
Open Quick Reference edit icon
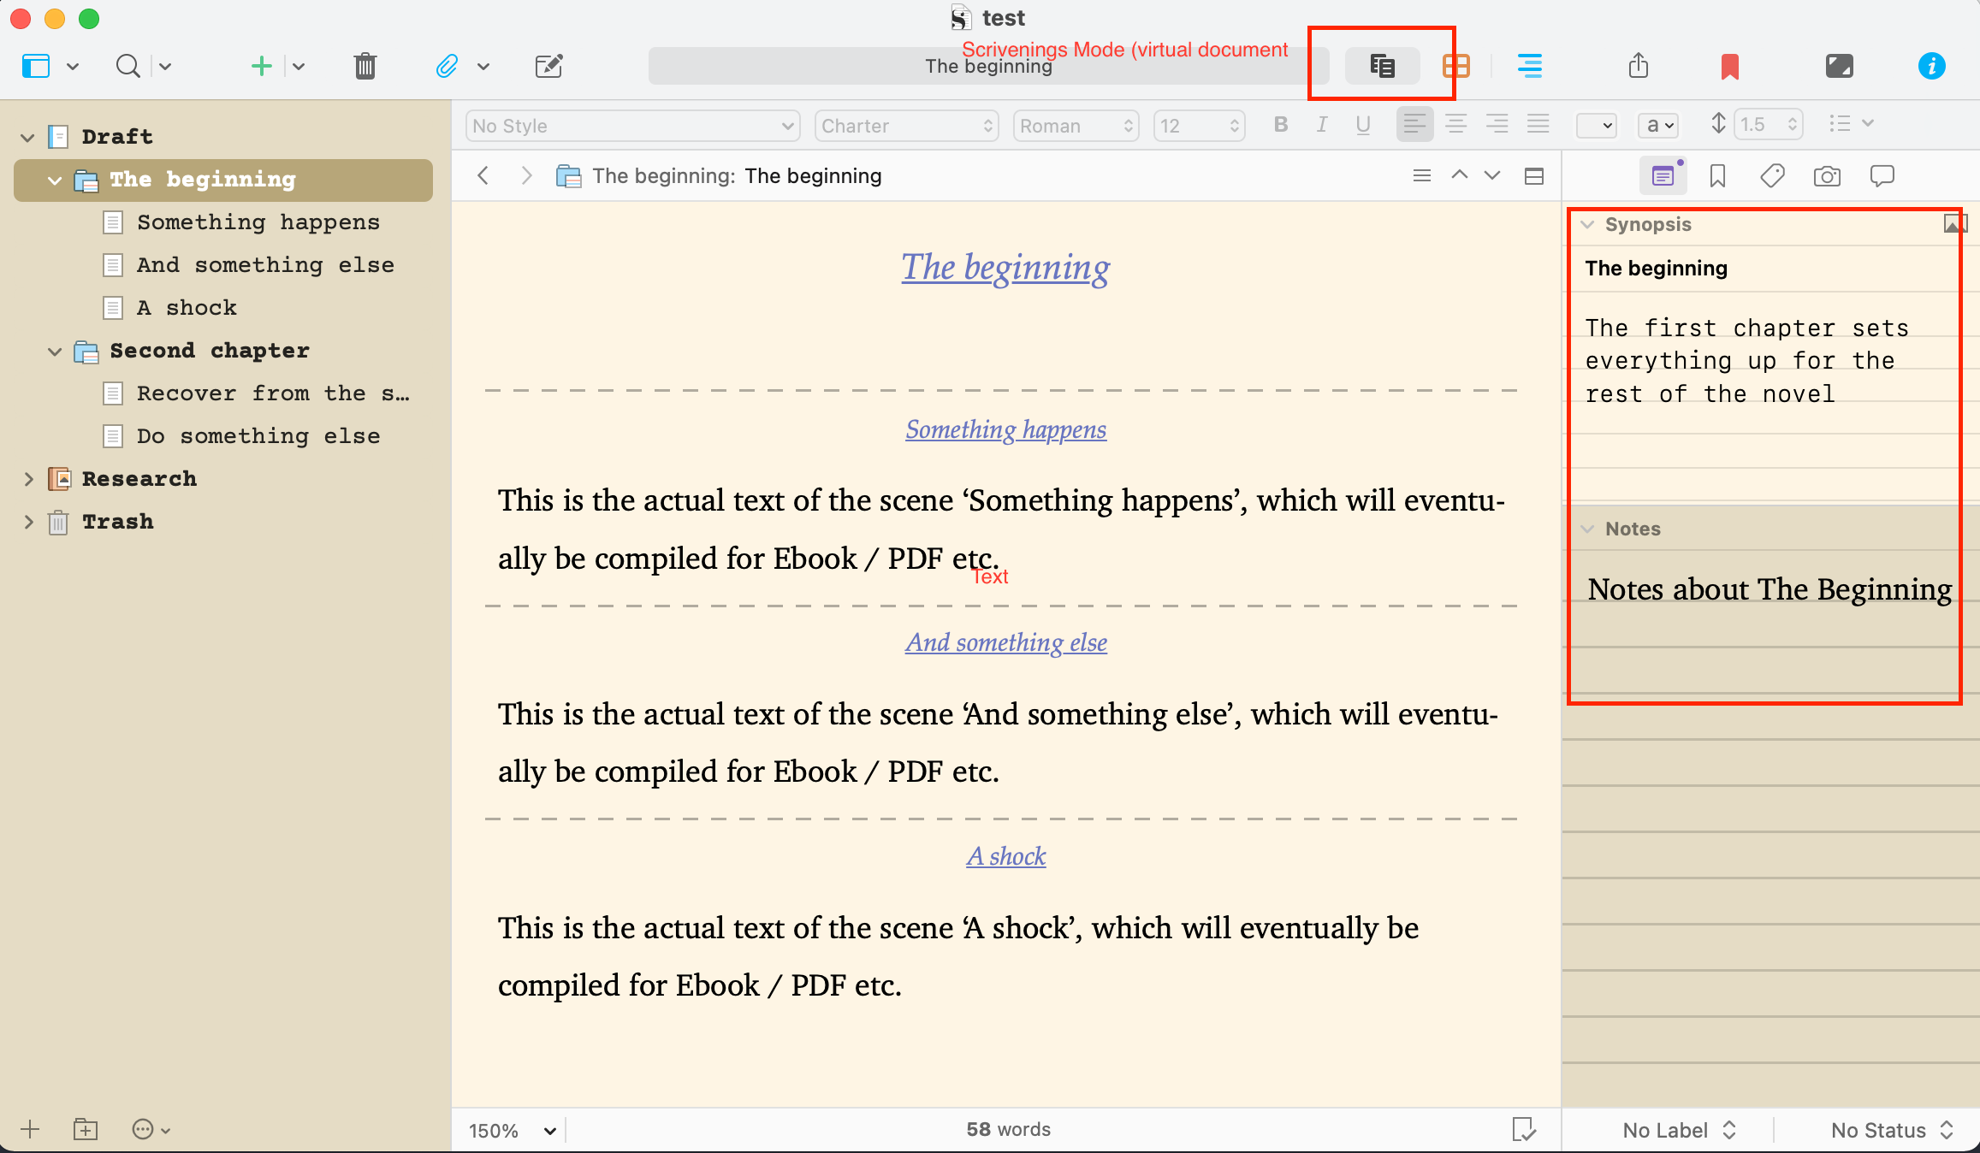coord(548,66)
